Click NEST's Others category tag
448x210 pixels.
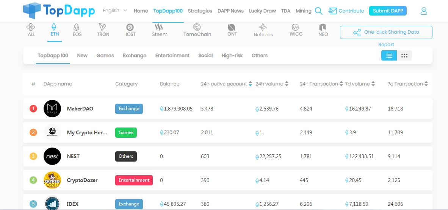[x=126, y=156]
